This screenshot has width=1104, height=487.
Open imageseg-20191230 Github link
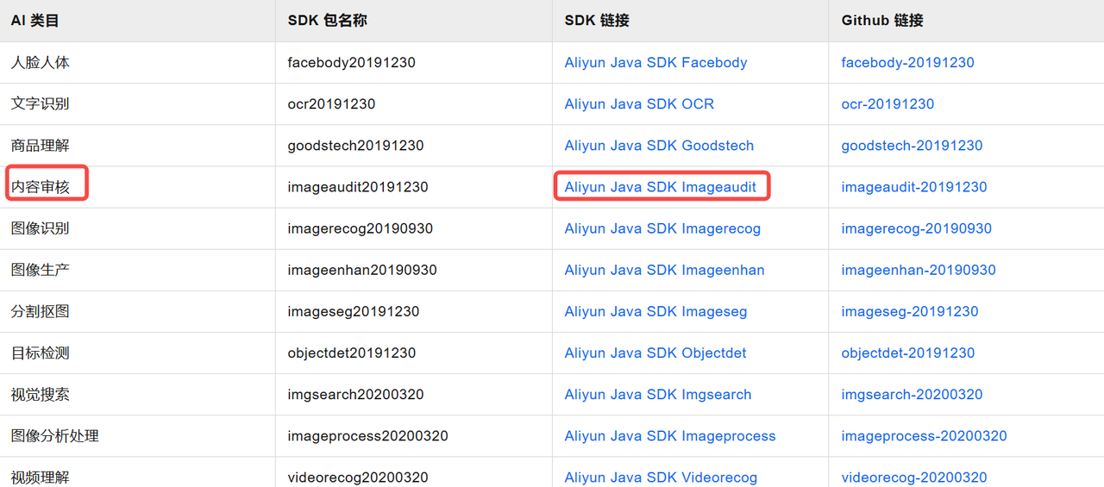(910, 311)
